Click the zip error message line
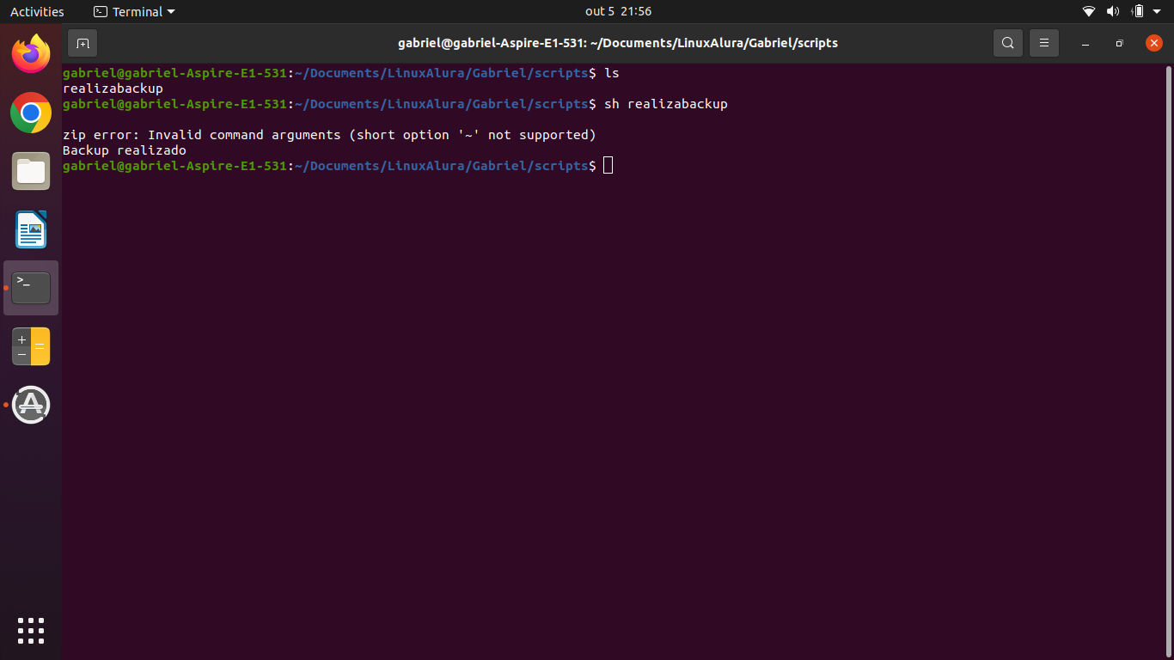1174x660 pixels. point(329,135)
